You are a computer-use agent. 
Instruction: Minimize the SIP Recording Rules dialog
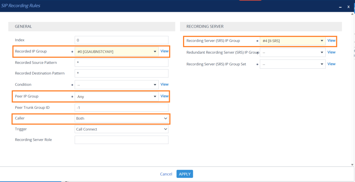pyautogui.click(x=340, y=7)
